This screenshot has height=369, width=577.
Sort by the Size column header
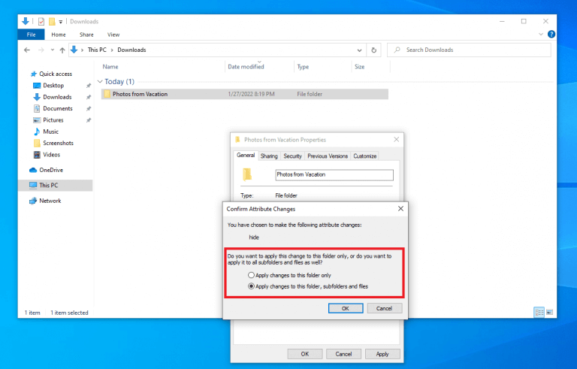tap(360, 67)
